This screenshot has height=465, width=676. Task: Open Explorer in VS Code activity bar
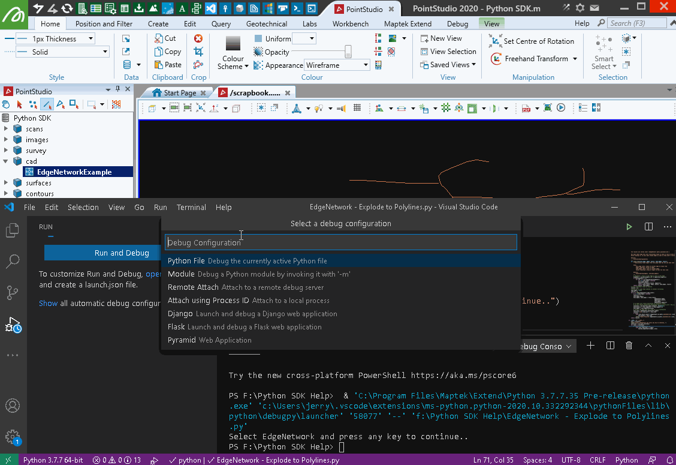coord(13,230)
